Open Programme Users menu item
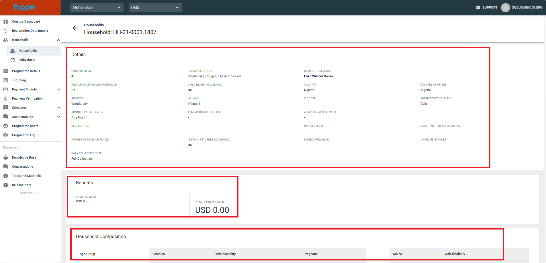The image size is (546, 263). pyautogui.click(x=25, y=126)
